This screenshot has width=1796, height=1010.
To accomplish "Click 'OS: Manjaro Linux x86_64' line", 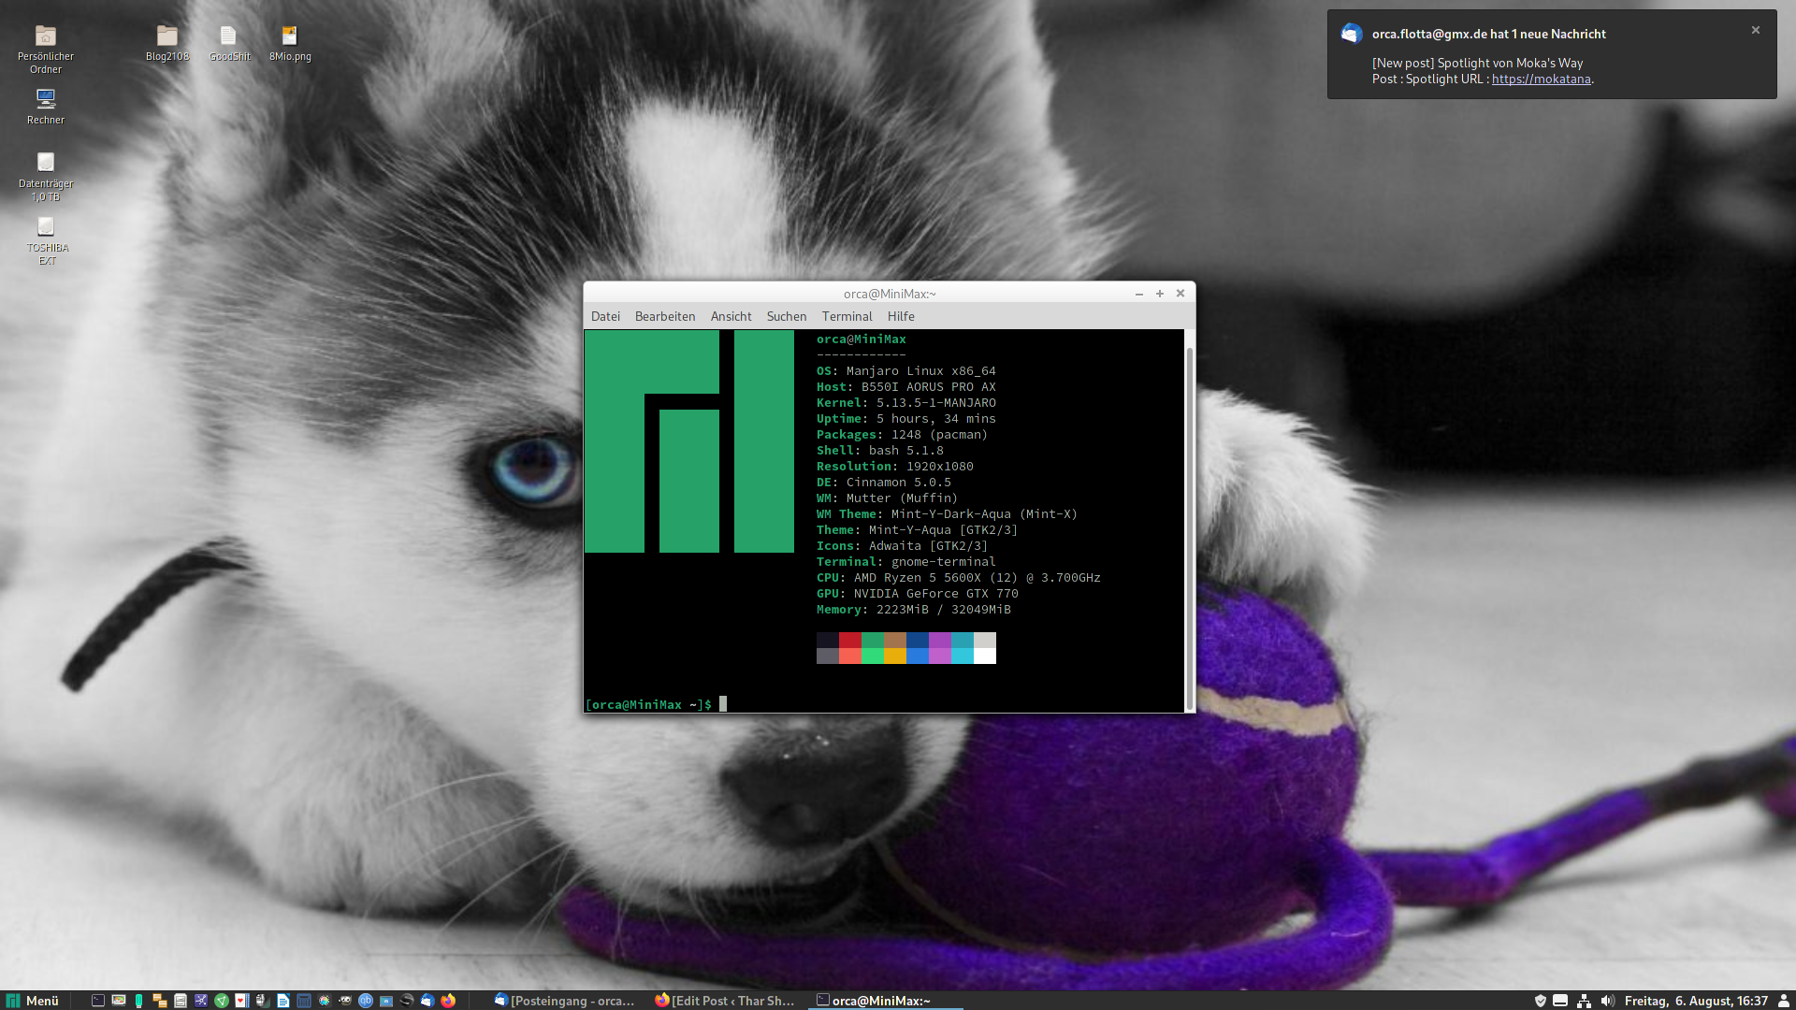I will (905, 371).
